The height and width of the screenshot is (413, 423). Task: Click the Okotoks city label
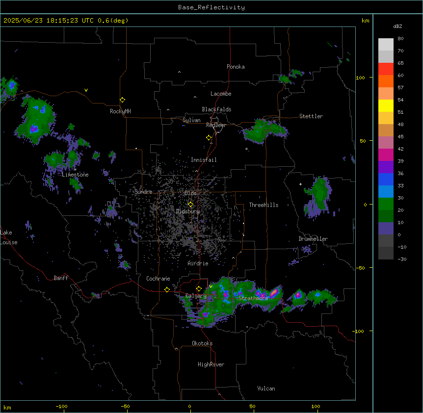[x=202, y=343]
